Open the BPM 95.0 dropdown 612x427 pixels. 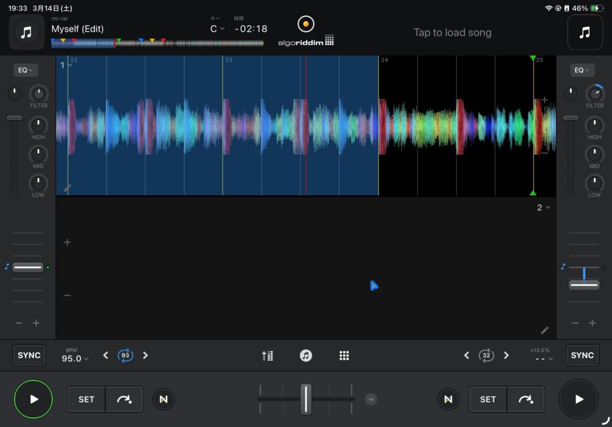click(x=75, y=358)
